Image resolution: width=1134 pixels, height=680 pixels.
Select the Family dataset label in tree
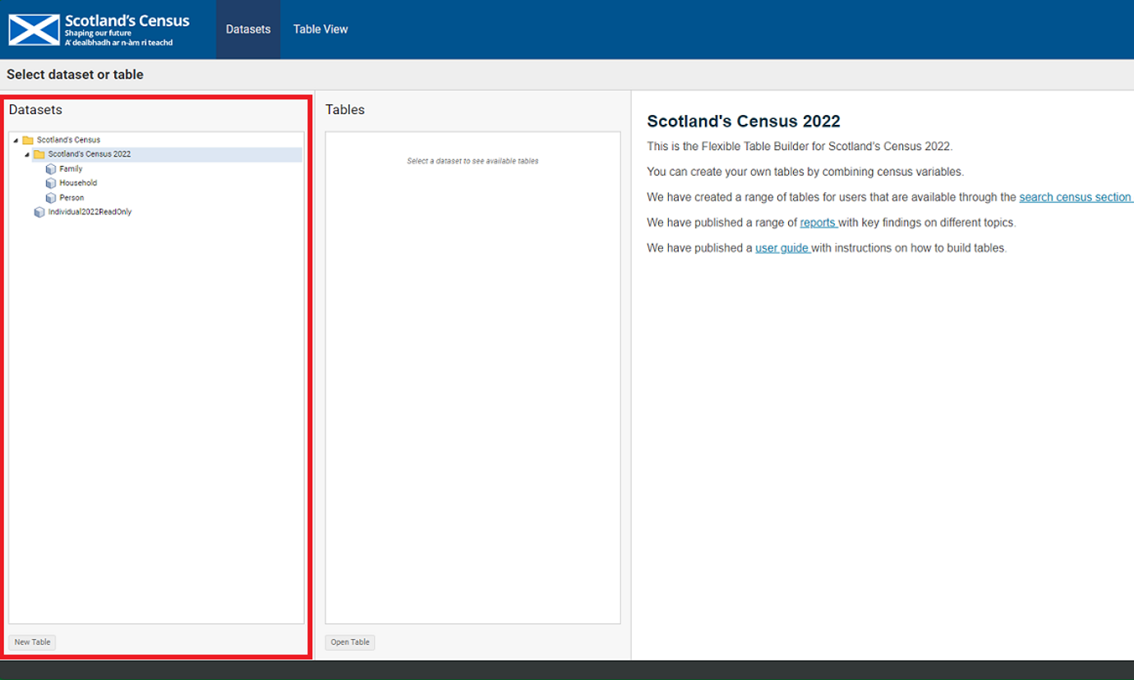point(71,169)
